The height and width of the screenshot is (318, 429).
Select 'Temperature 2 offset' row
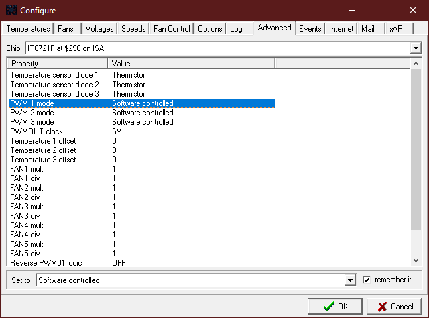pyautogui.click(x=141, y=150)
